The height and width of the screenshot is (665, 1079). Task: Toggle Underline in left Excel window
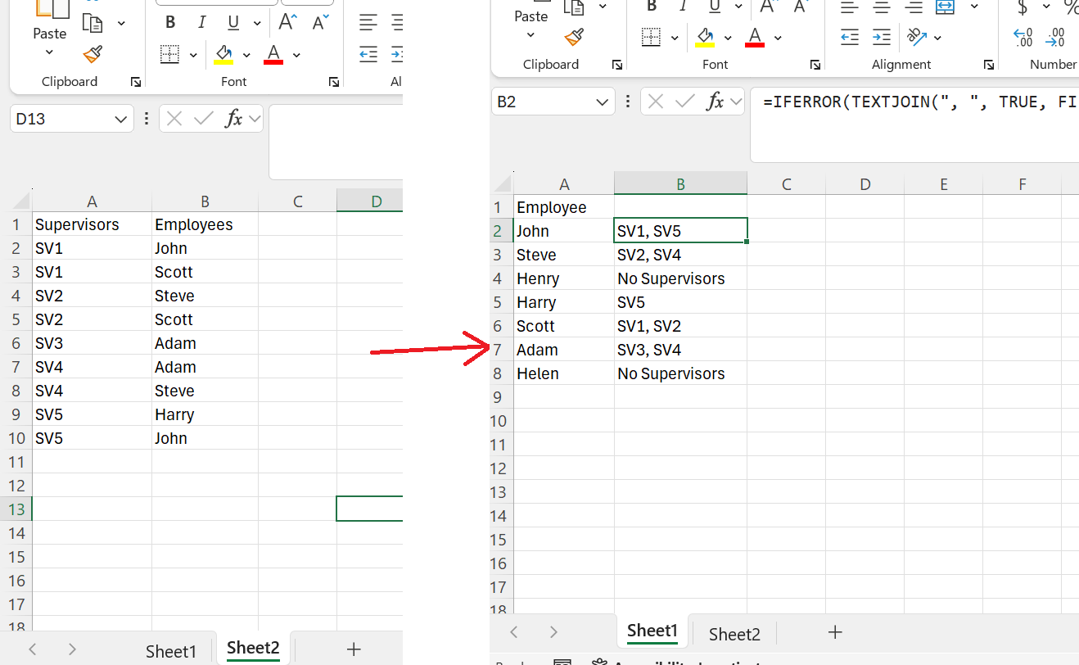(233, 22)
